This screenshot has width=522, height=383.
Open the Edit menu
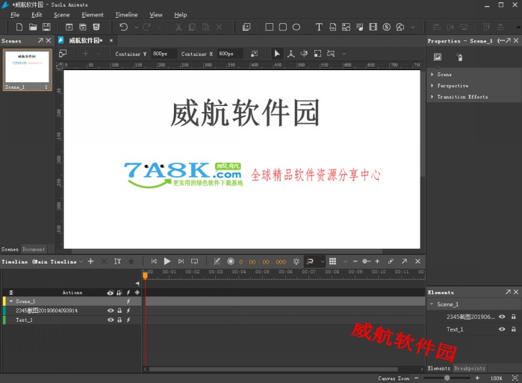pyautogui.click(x=37, y=15)
